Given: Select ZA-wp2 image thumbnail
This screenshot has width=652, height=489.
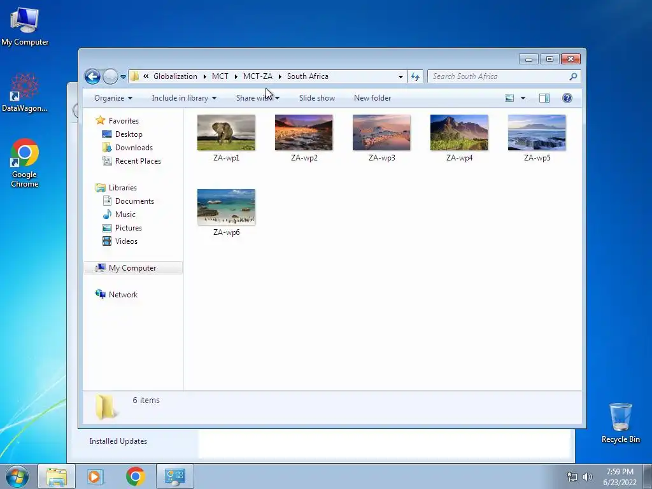Looking at the screenshot, I should point(304,132).
